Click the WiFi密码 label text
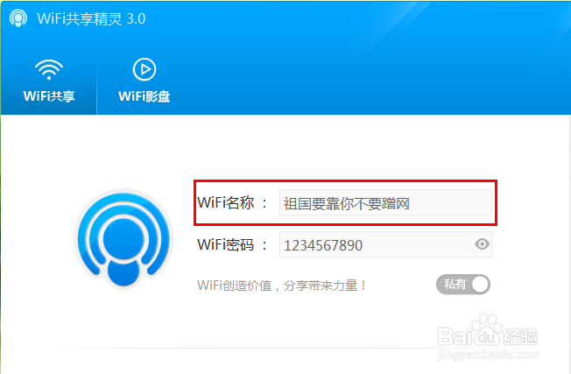This screenshot has height=374, width=571. pyautogui.click(x=225, y=244)
